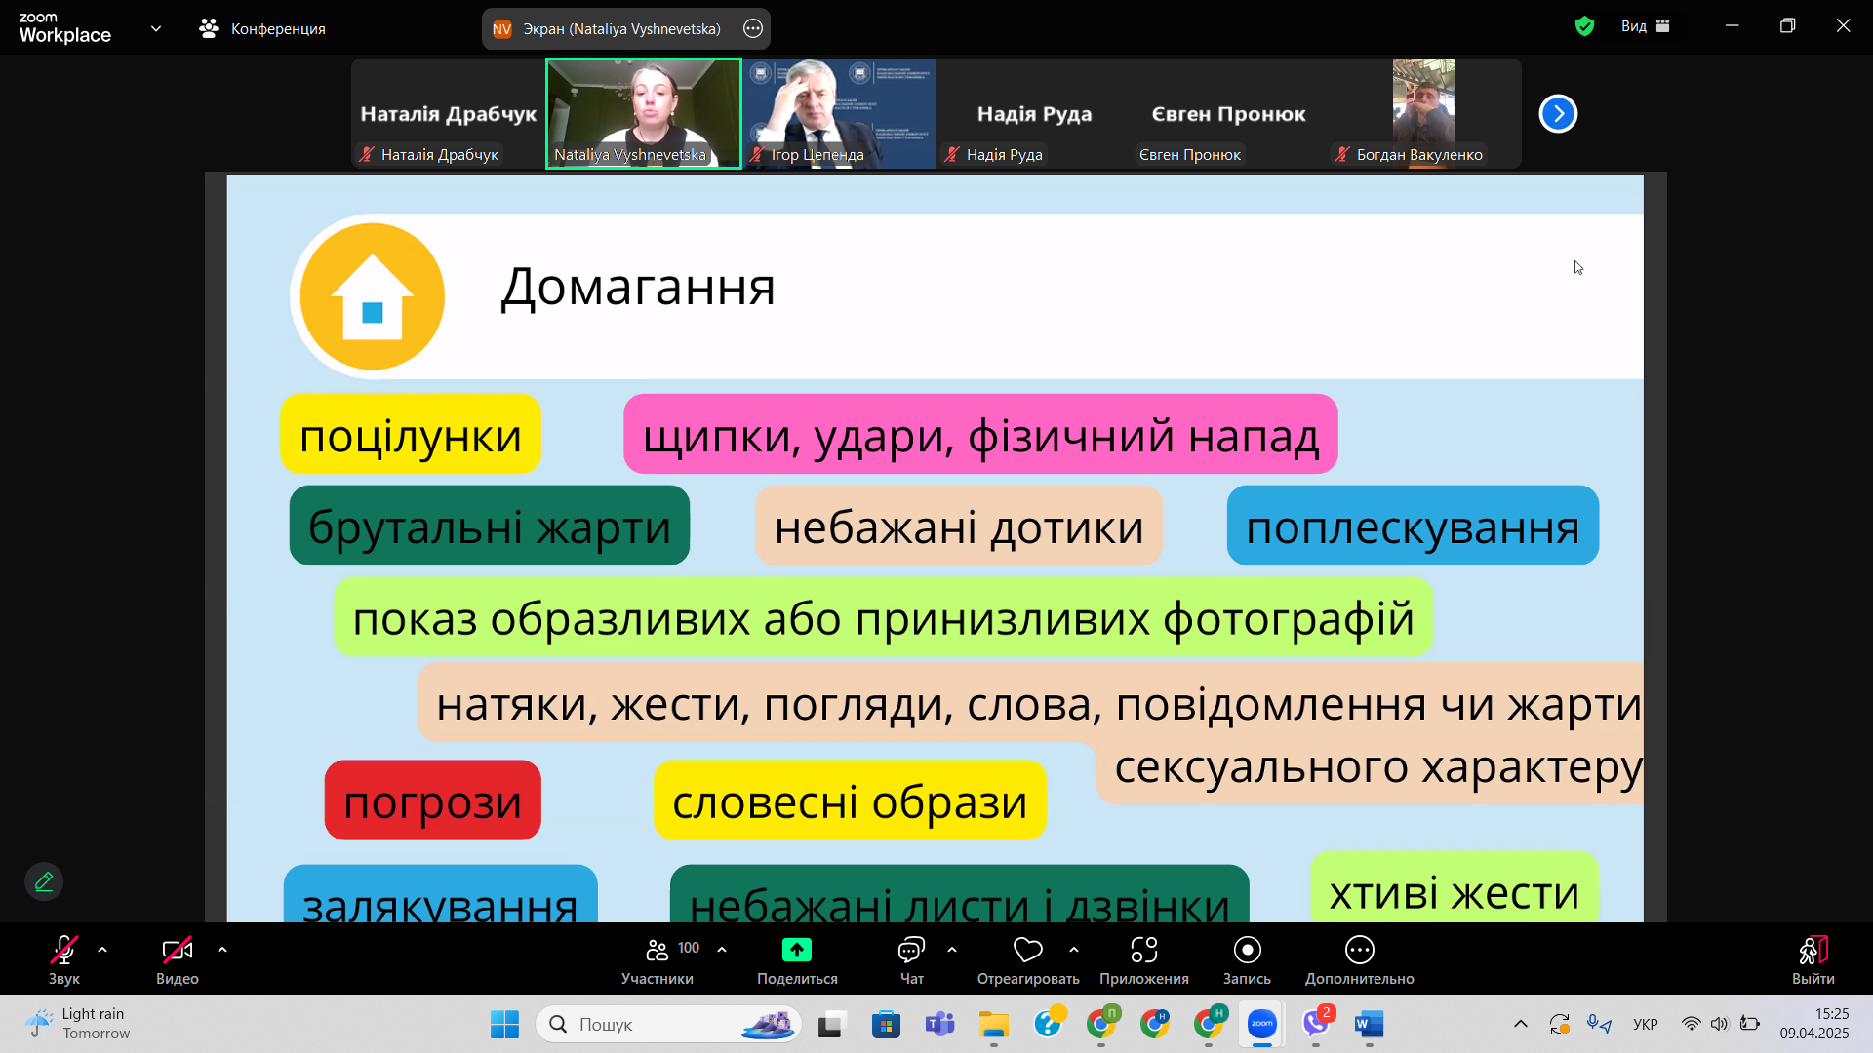
Task: Toggle microphone mute with Звук button
Action: pos(63,950)
